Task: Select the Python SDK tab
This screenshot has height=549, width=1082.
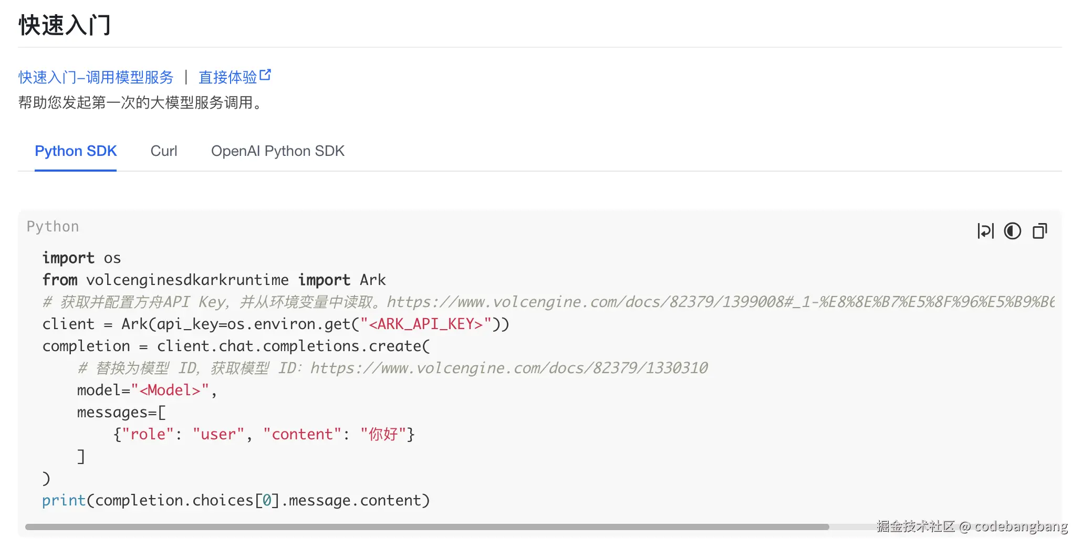Action: pyautogui.click(x=76, y=151)
